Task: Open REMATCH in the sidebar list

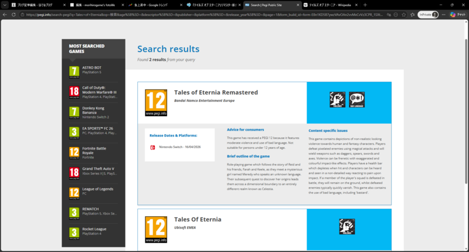Action: 90,209
